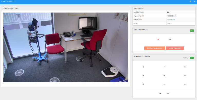Pan camera right with the right arrow

point(185,76)
